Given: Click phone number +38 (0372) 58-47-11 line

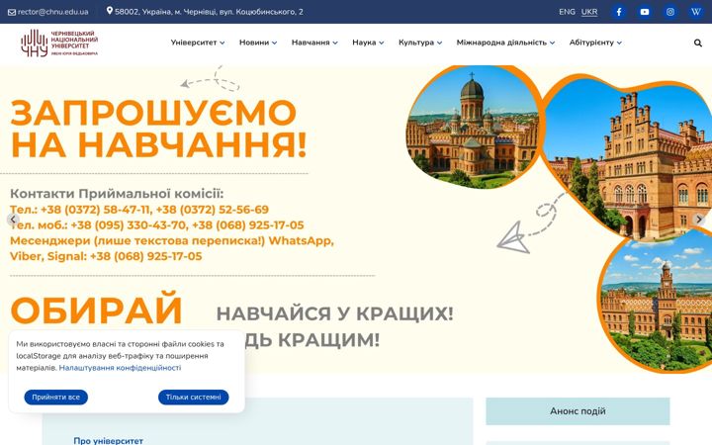Looking at the screenshot, I should 139,210.
